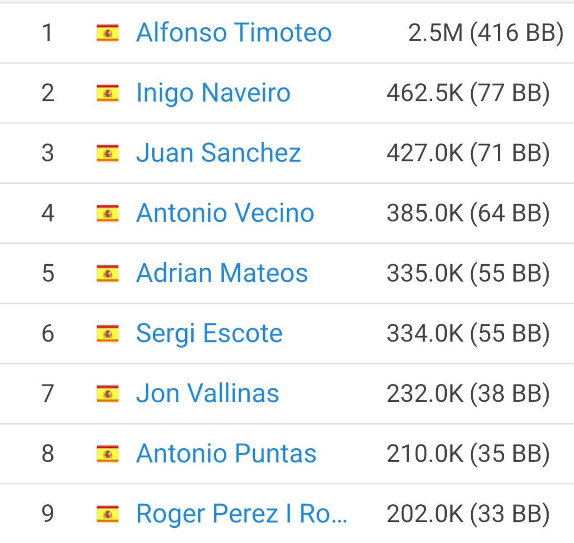The height and width of the screenshot is (543, 574).
Task: Open Sergi Escote's player profile
Action: tap(210, 333)
